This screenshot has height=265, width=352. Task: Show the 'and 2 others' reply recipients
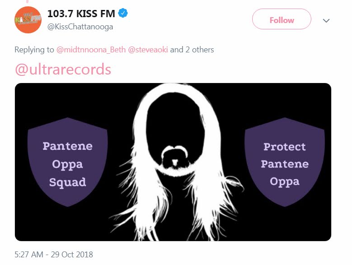coord(192,50)
